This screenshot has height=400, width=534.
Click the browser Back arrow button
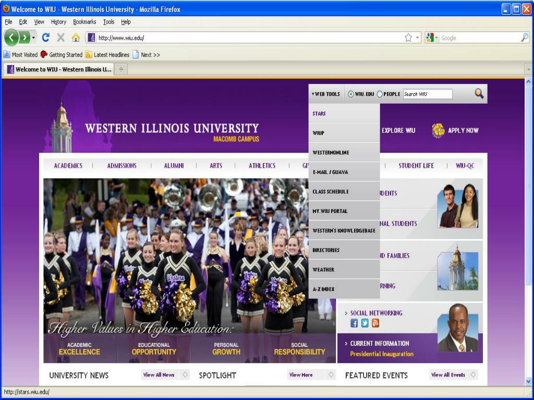11,37
